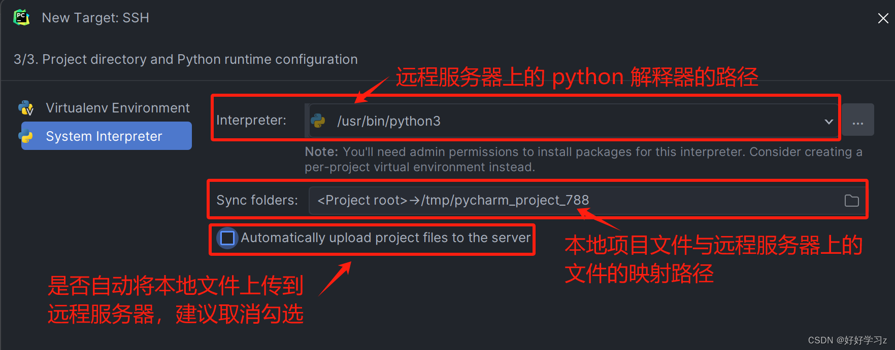Click the PyCharm logo in the title bar
The image size is (895, 350).
21,17
